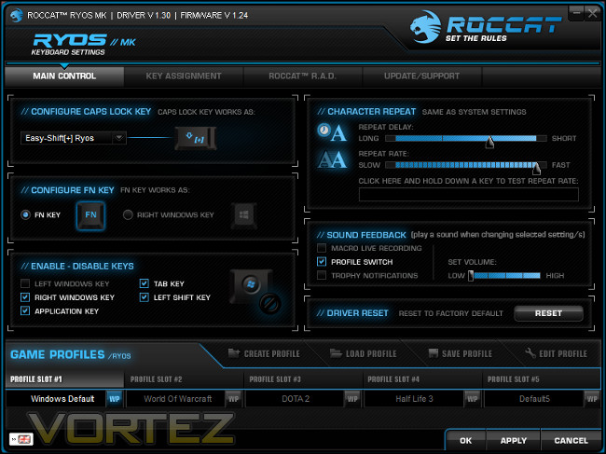Click the Edit Profile wrench icon
606x454 pixels.
click(530, 352)
